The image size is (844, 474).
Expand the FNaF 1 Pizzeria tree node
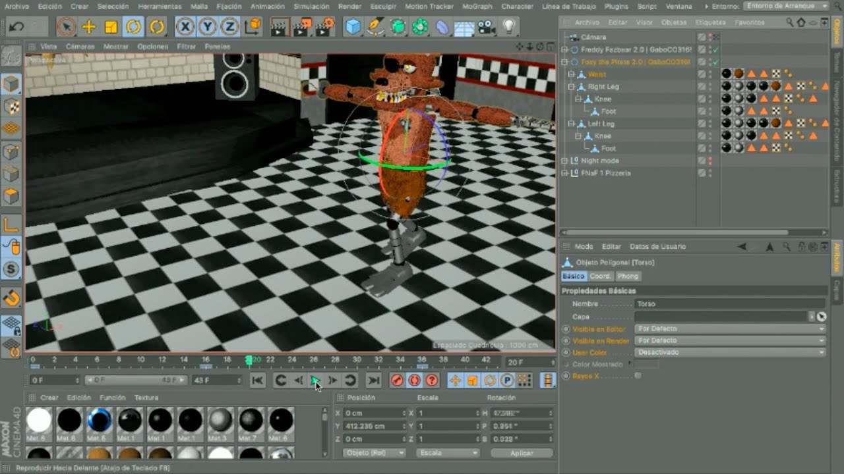pyautogui.click(x=564, y=173)
